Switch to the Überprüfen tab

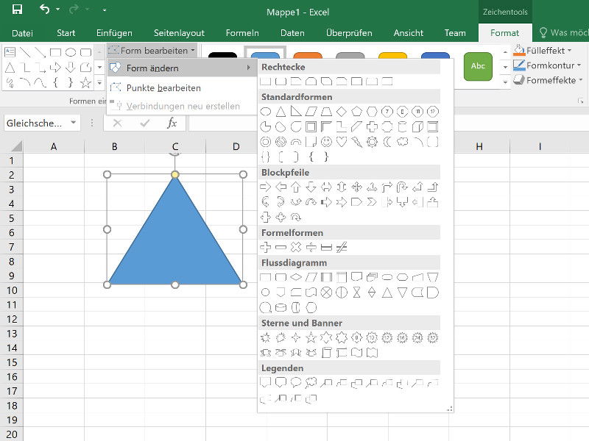(x=349, y=33)
